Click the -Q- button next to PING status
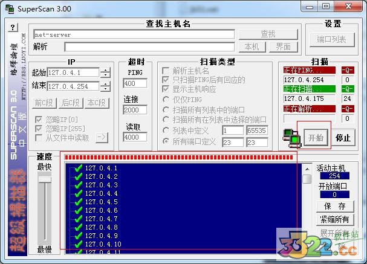 tap(347, 70)
